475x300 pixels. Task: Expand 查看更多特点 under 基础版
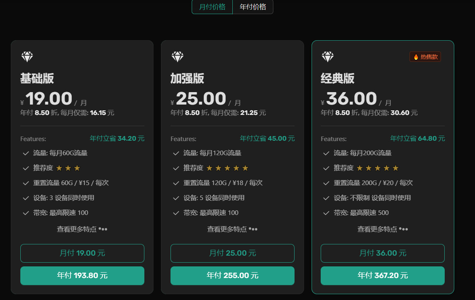82,229
